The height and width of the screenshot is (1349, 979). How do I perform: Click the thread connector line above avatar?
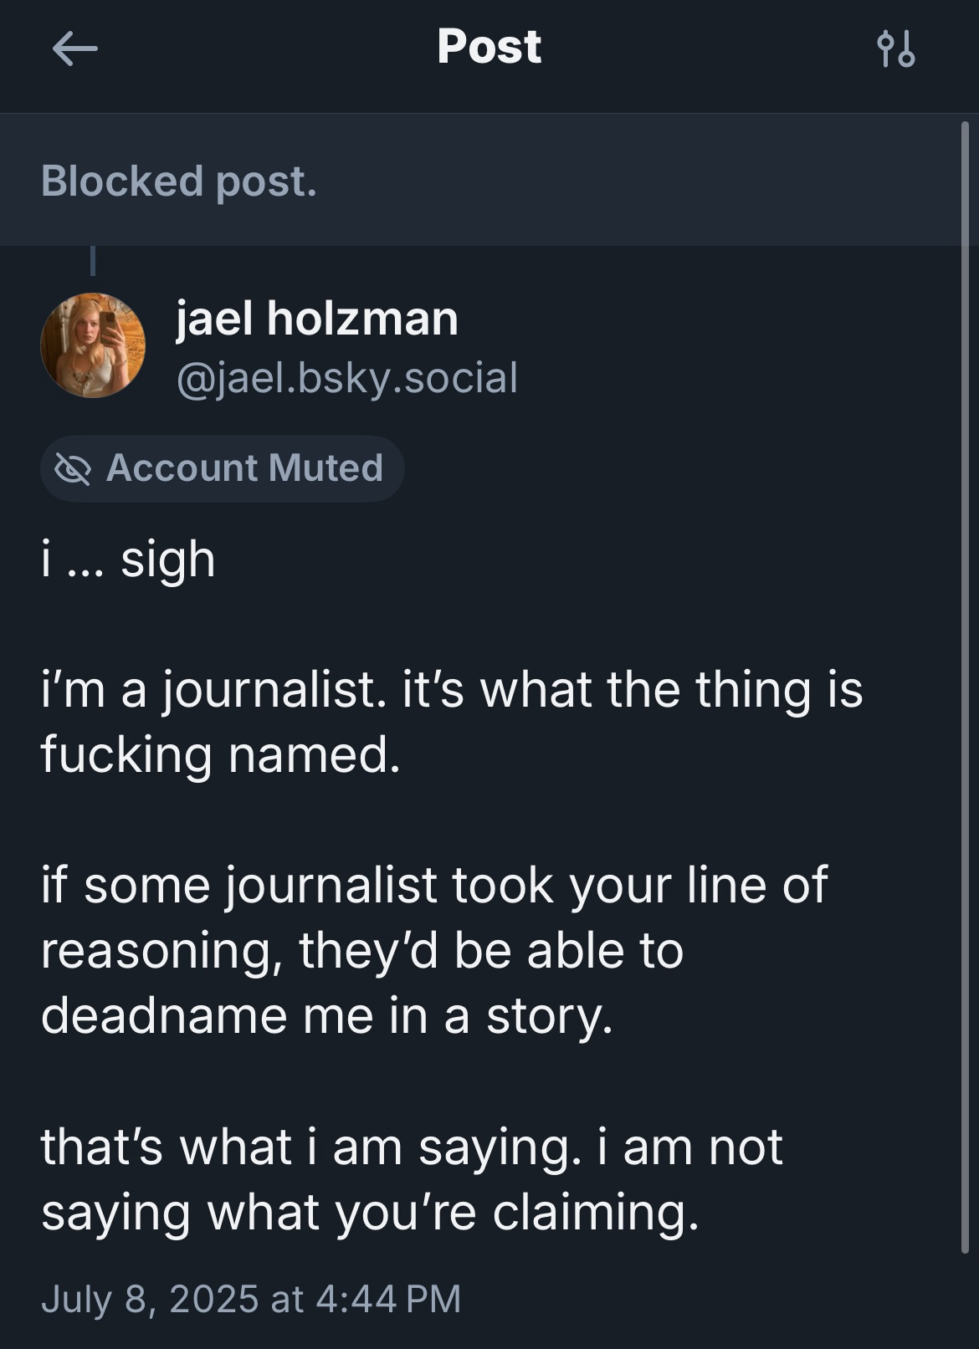[x=93, y=261]
